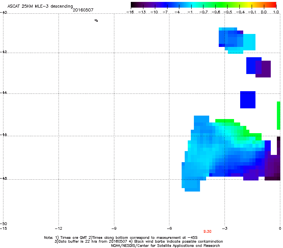283x248 pixels.
Task: Click the longitude axis label -15
Action: [x=3, y=229]
